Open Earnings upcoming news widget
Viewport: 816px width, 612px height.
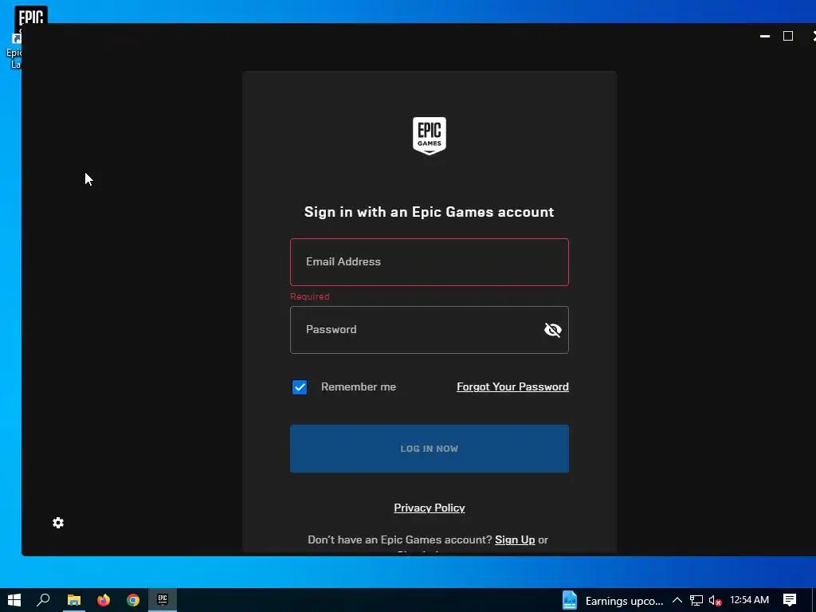[613, 601]
